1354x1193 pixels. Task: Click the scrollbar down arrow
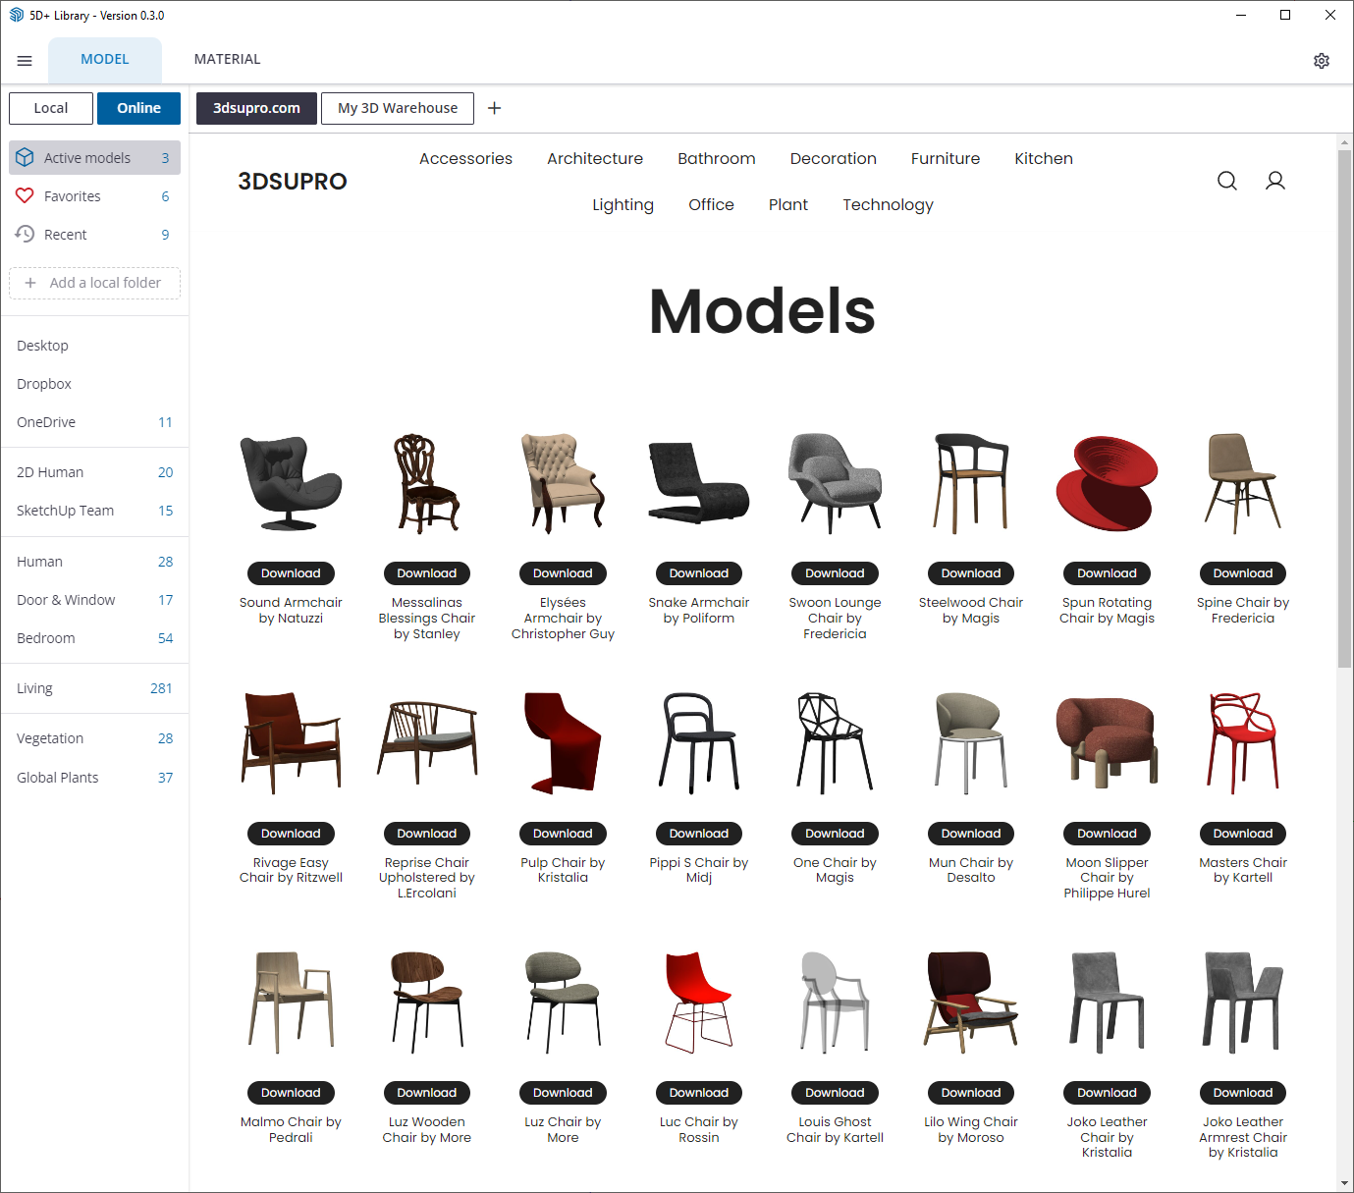[x=1344, y=1183]
